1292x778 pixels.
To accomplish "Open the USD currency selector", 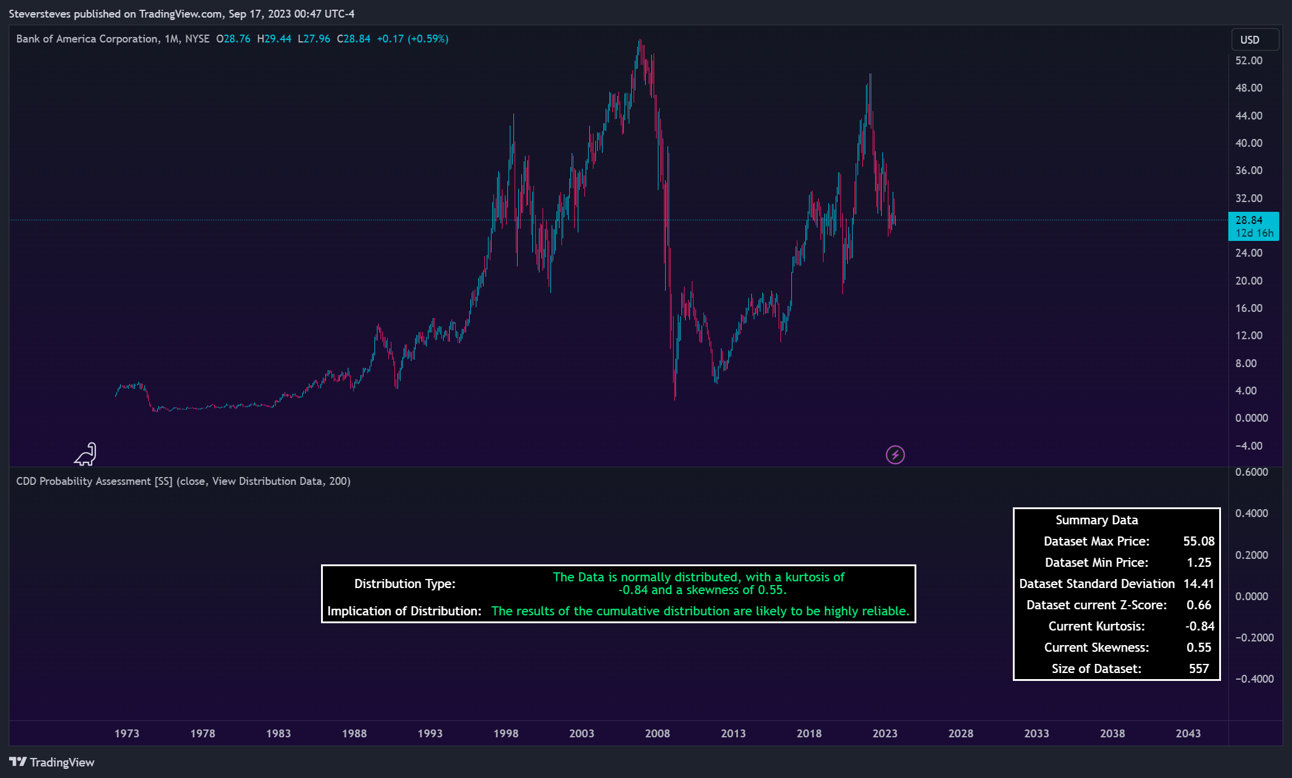I will pos(1255,39).
